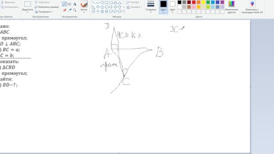Select the Magnifier tool
The width and height of the screenshot is (274, 154).
tap(74, 10)
